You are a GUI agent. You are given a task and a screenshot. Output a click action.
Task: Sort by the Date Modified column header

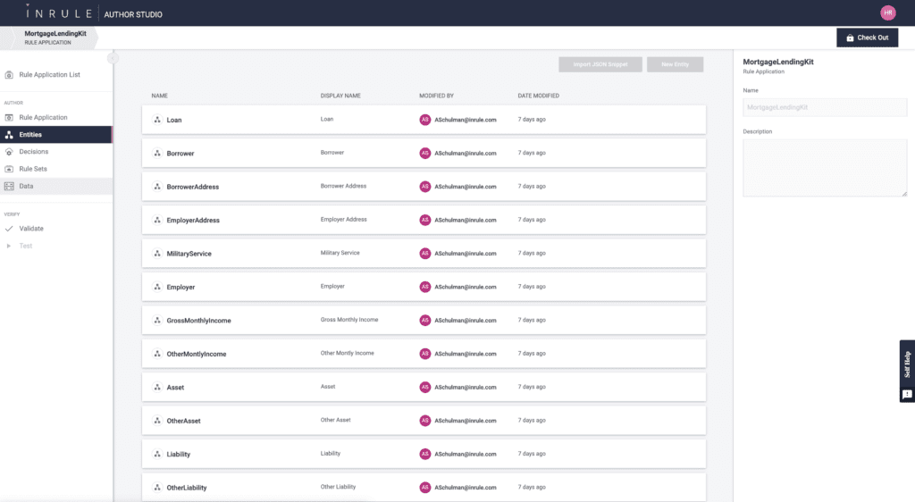(x=538, y=96)
